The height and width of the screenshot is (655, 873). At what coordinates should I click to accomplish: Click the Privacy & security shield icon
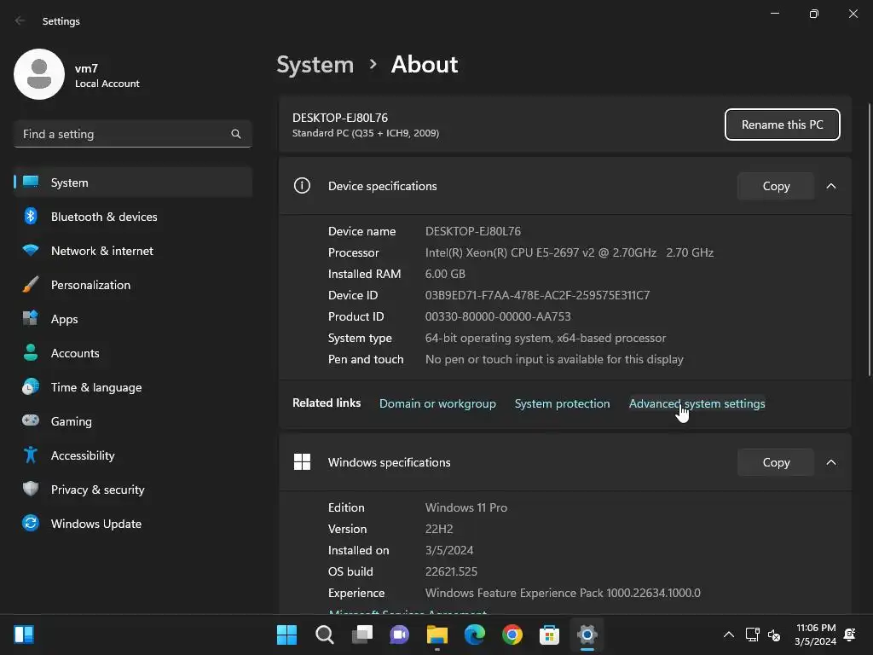click(31, 489)
